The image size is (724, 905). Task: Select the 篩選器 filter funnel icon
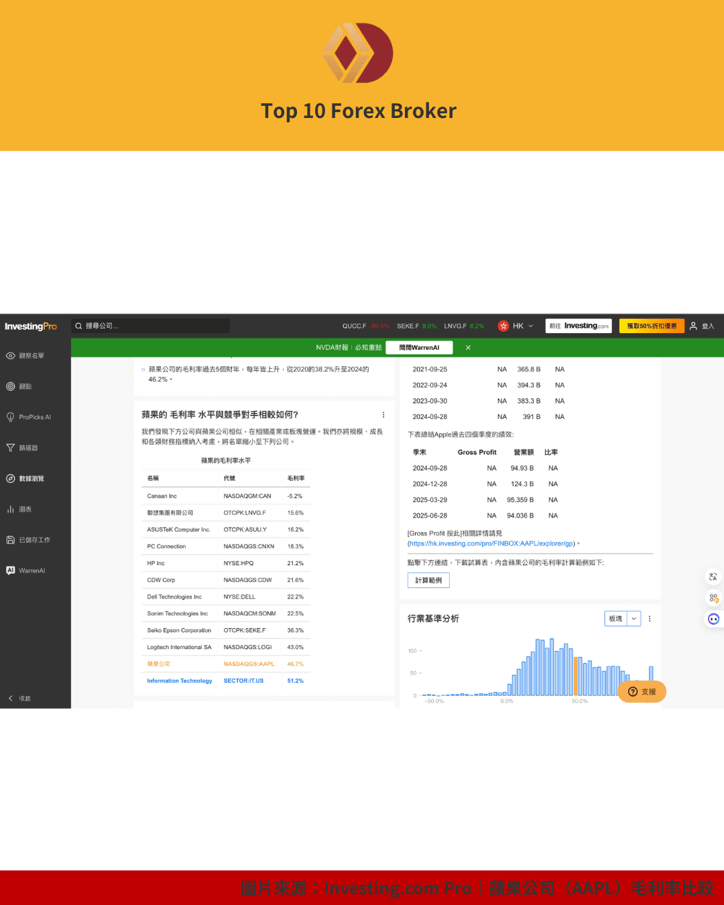11,448
